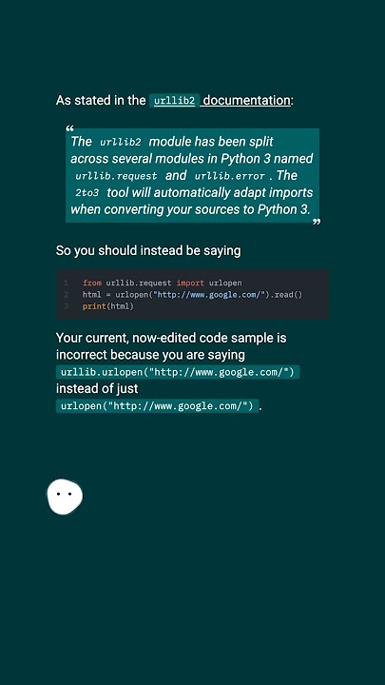
Task: Select line number 1 in code block
Action: click(x=66, y=284)
